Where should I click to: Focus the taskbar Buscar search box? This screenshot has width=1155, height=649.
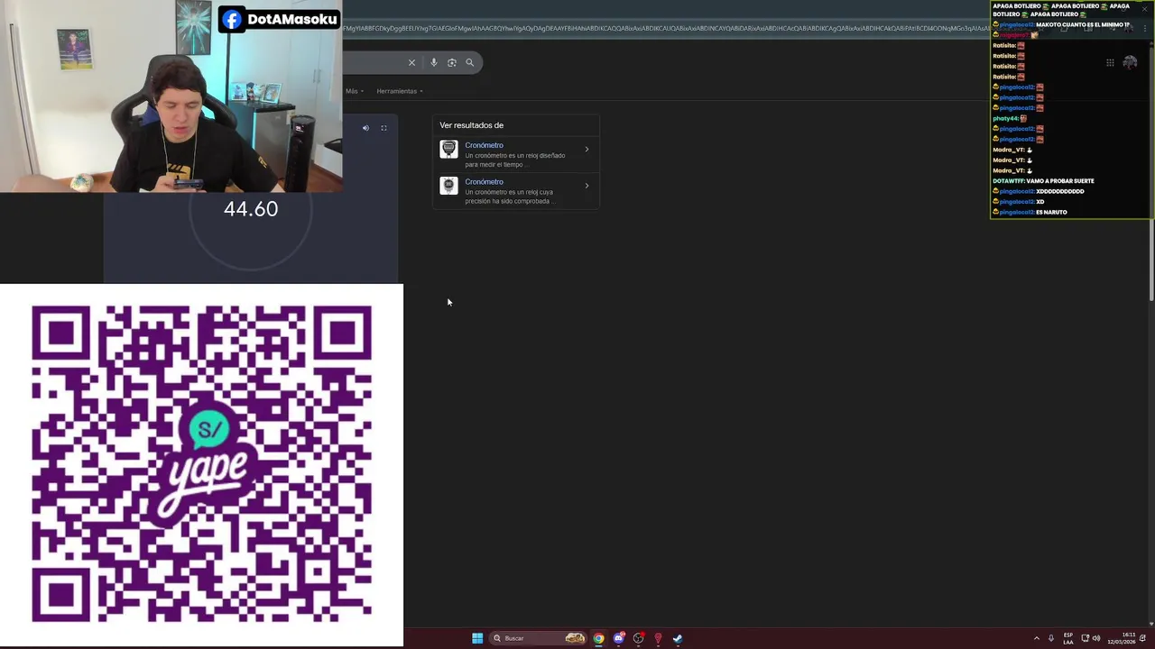click(539, 638)
